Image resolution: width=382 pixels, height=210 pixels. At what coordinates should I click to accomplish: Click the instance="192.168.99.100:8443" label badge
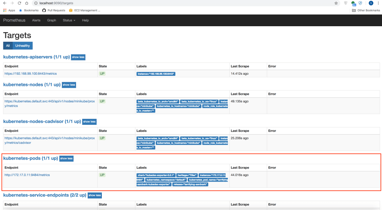[156, 74]
